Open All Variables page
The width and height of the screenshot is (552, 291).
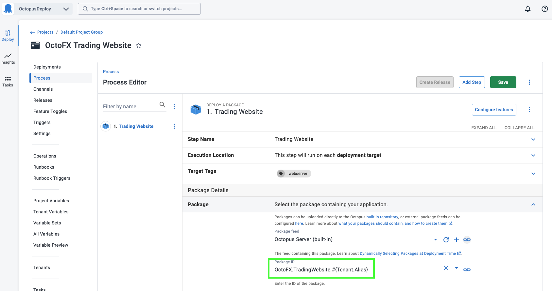[46, 234]
